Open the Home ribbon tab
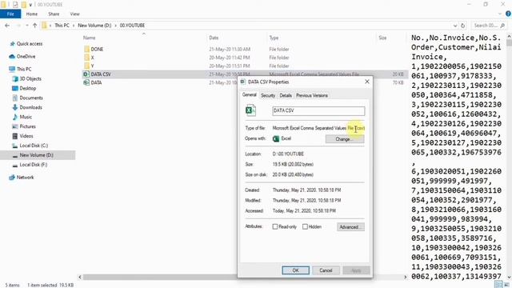 coord(32,14)
